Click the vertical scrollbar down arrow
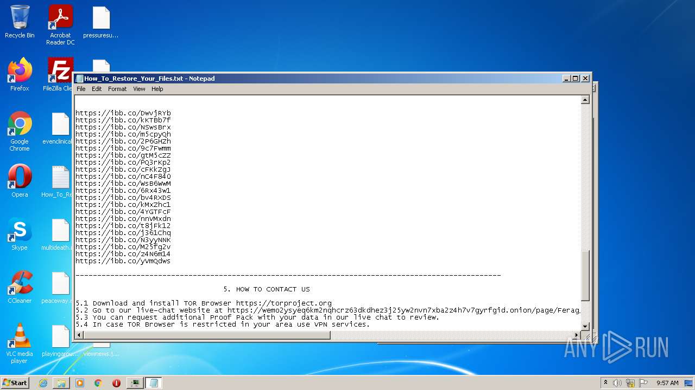The height and width of the screenshot is (390, 695). point(585,326)
